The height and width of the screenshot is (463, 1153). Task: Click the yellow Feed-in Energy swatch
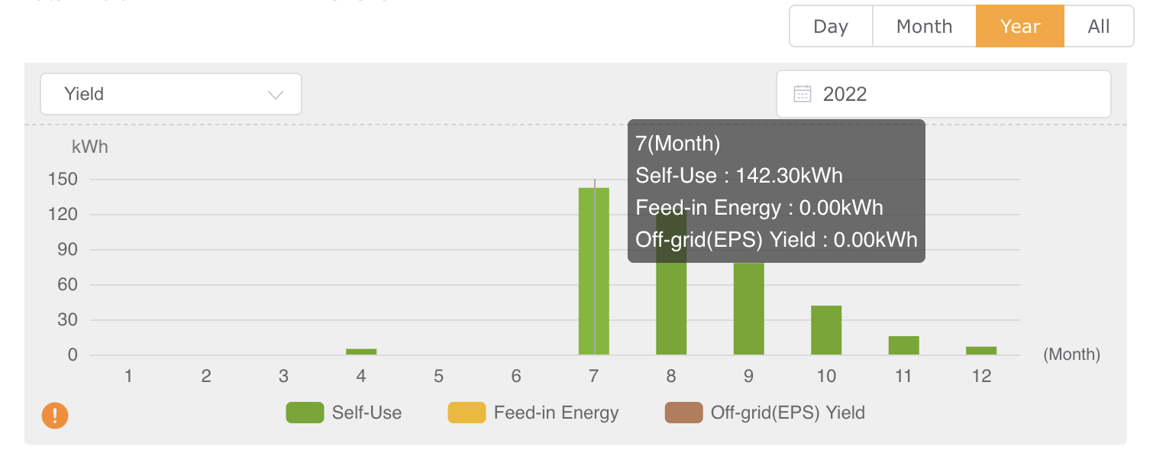coord(467,413)
